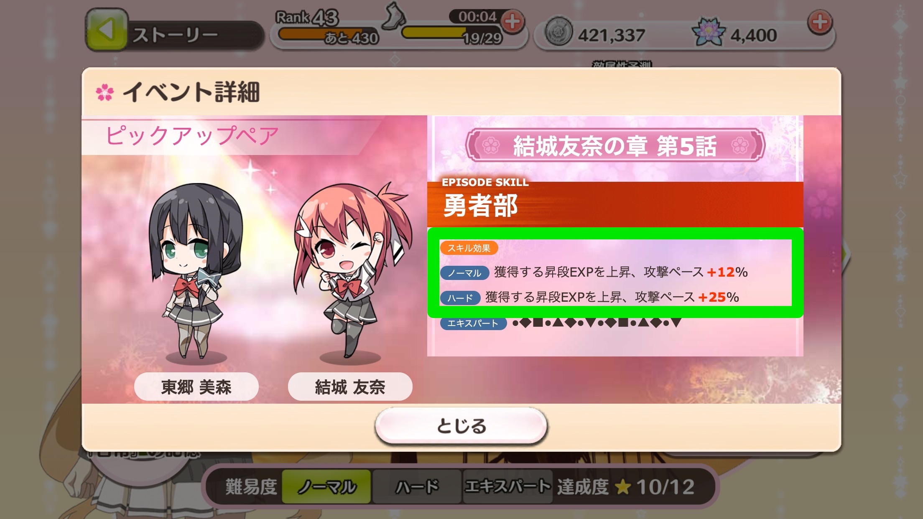The image size is (923, 519).
Task: Tap the エキスパート locked skill tag
Action: [x=473, y=323]
